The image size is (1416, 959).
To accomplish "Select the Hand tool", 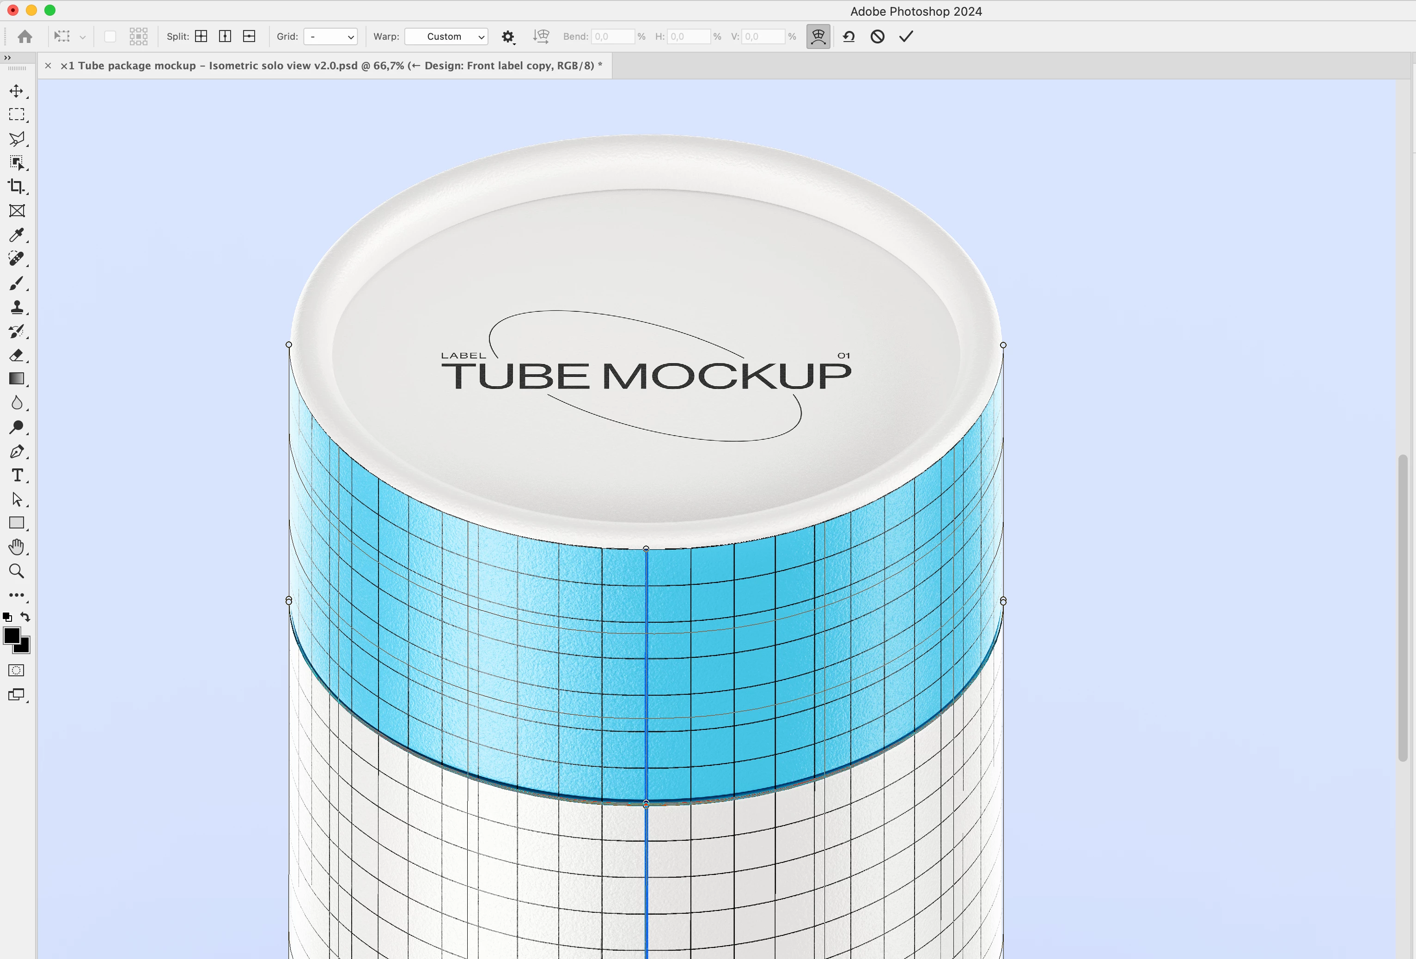I will [17, 547].
